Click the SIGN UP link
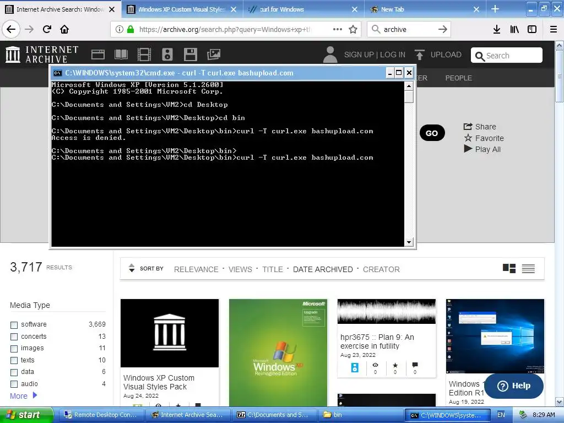The width and height of the screenshot is (564, 423). (359, 55)
